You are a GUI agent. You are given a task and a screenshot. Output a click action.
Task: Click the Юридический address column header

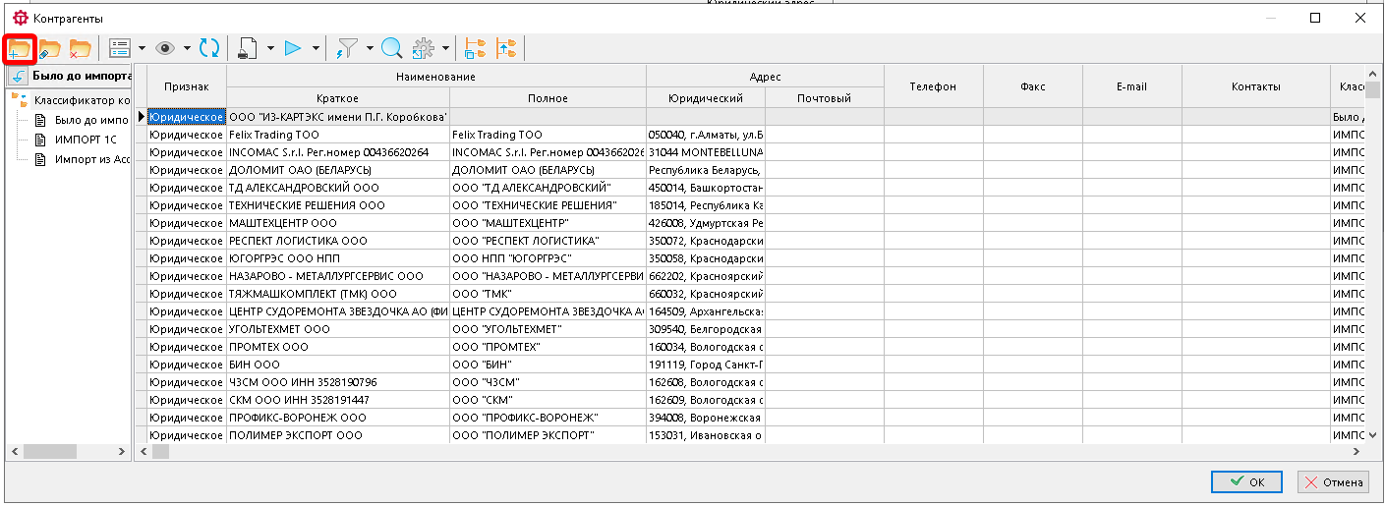[706, 98]
